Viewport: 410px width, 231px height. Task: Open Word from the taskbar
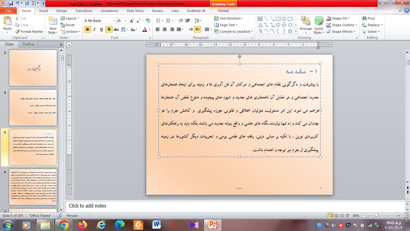pyautogui.click(x=157, y=225)
